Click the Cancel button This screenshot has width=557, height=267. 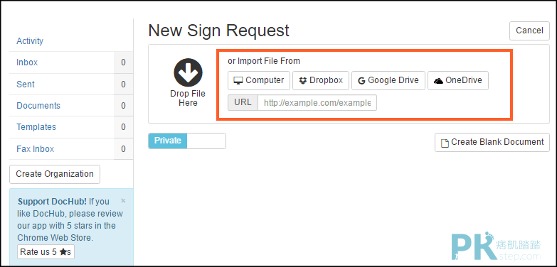(x=529, y=31)
